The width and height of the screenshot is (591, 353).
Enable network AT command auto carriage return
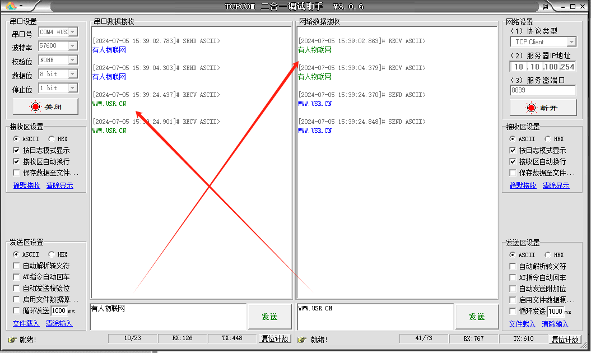point(513,277)
